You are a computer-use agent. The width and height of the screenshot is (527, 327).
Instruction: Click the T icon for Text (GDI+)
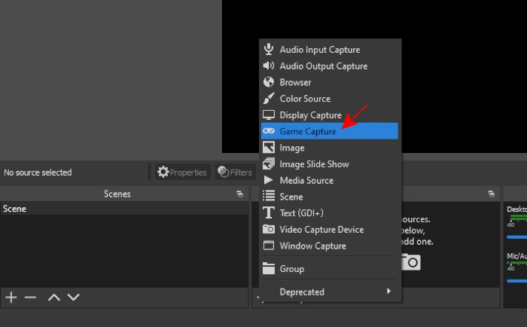click(x=268, y=212)
